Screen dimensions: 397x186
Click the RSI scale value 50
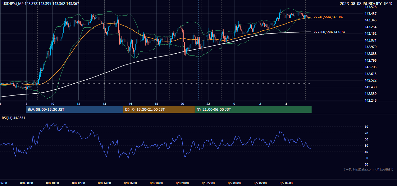pyautogui.click(x=367, y=145)
